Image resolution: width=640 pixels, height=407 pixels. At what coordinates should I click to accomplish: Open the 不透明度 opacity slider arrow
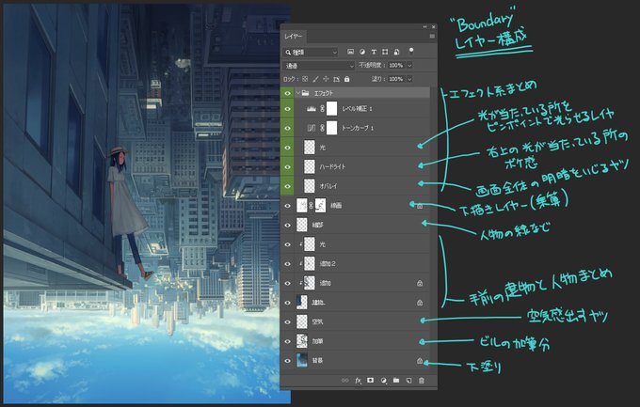tap(409, 65)
